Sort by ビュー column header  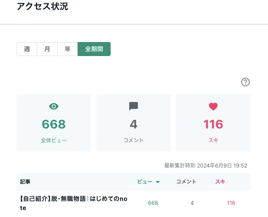coord(145,181)
